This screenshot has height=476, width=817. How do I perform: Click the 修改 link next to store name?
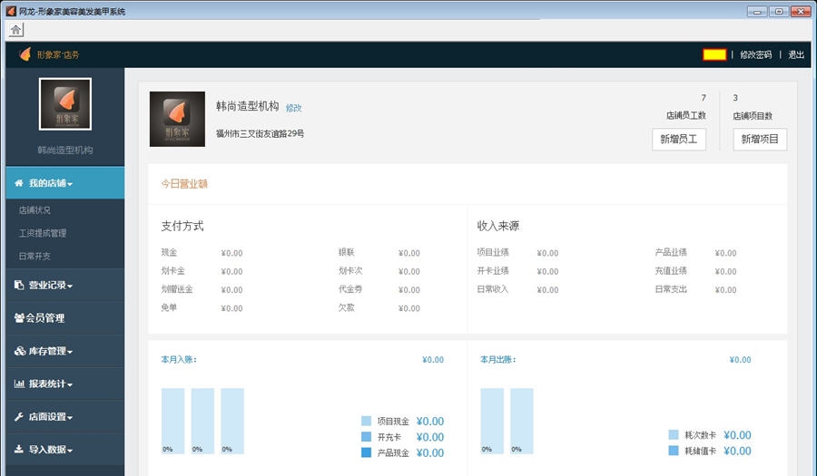pyautogui.click(x=293, y=108)
